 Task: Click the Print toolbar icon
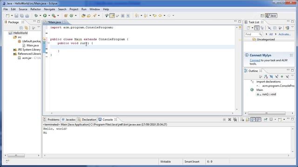click(27, 16)
